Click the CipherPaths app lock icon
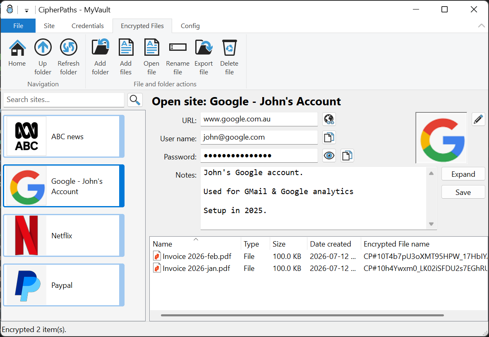The image size is (489, 337). [x=10, y=9]
